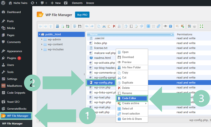The image size is (211, 127).
Task: Click Niche Twins site link in admin bar
Action: [18, 3]
